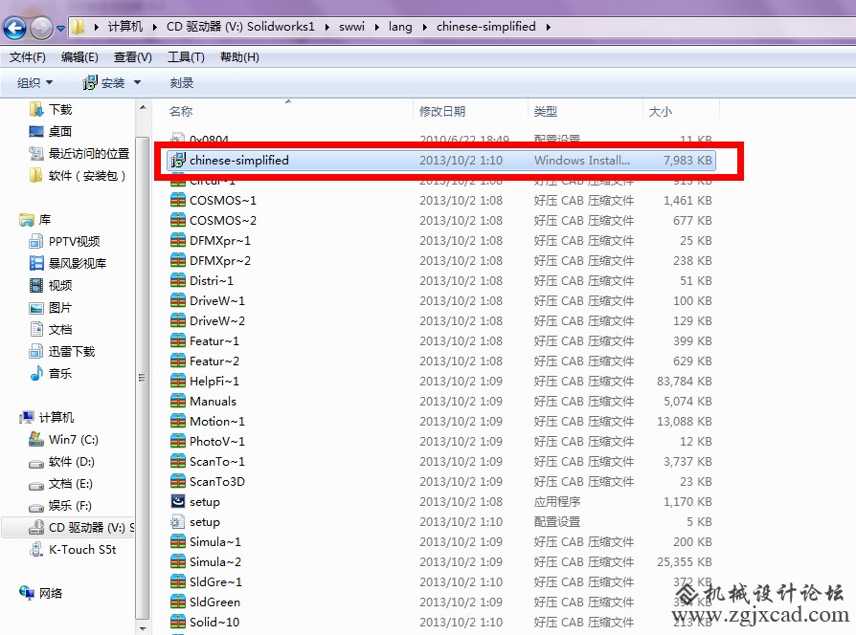Select the COSMOS~2 CAB archive icon

(x=178, y=220)
